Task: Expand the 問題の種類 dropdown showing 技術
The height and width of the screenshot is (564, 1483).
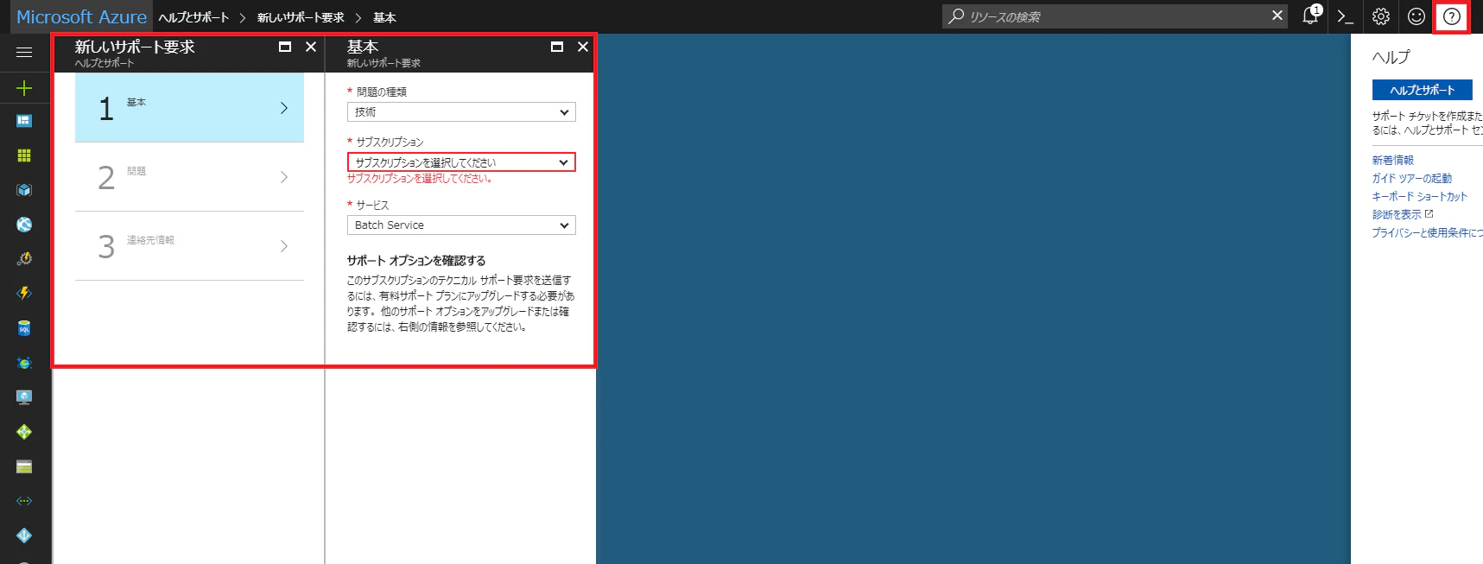Action: [461, 112]
